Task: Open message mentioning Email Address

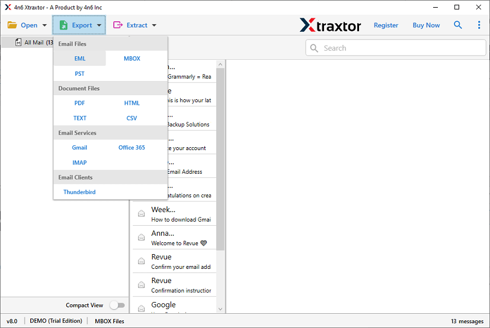Action: (x=191, y=166)
